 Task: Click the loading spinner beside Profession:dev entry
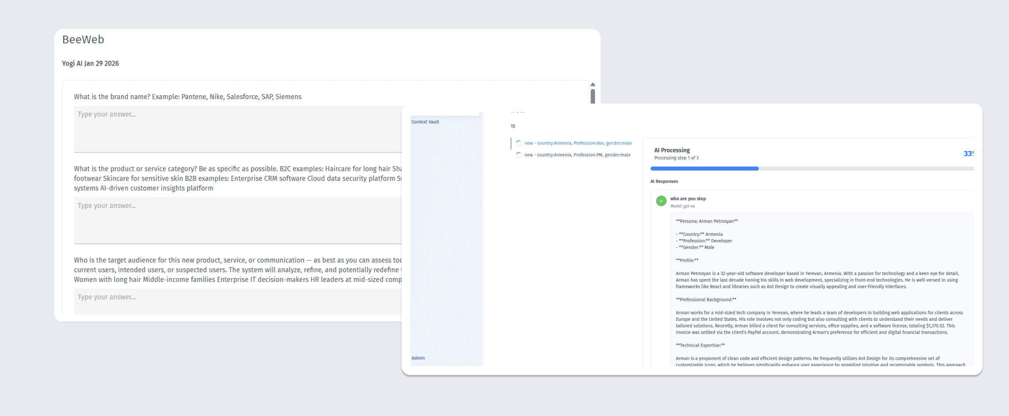pyautogui.click(x=519, y=143)
